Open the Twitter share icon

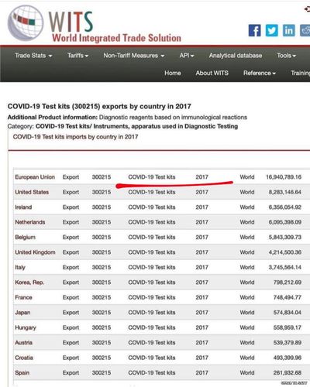click(x=271, y=30)
